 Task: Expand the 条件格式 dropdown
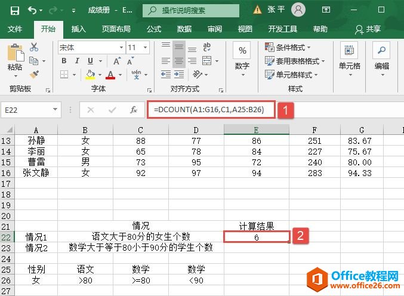(x=295, y=47)
